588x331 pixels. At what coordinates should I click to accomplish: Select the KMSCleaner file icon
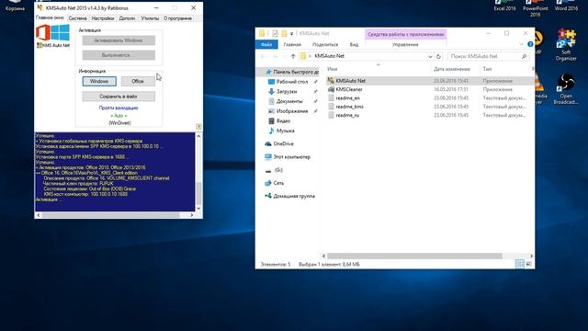coord(331,89)
